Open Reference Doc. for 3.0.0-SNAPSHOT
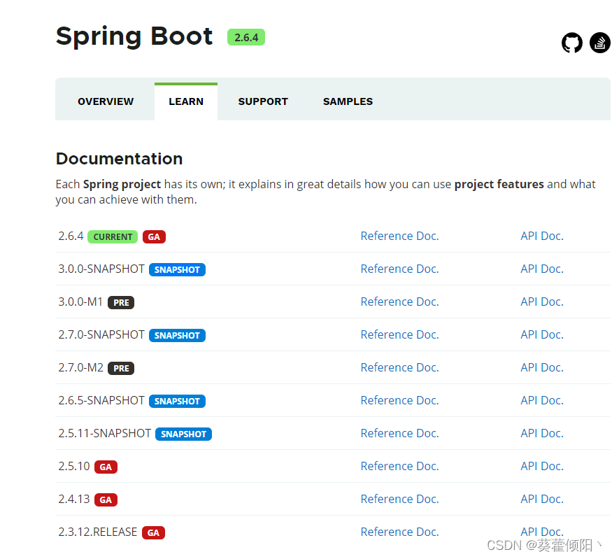 [x=399, y=269]
